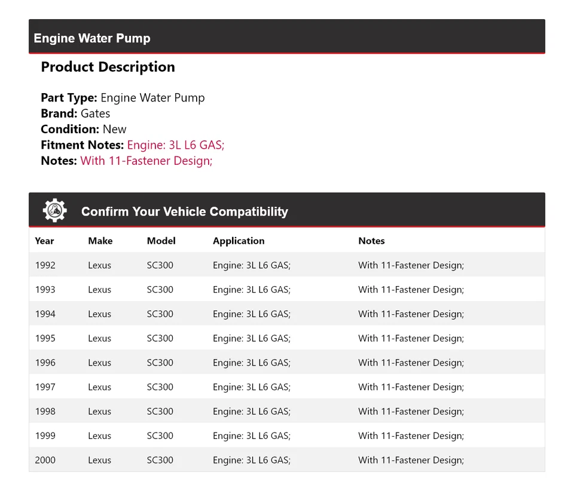This screenshot has height=491, width=574.
Task: Click Lexus in the 1994 row
Action: pyautogui.click(x=99, y=314)
